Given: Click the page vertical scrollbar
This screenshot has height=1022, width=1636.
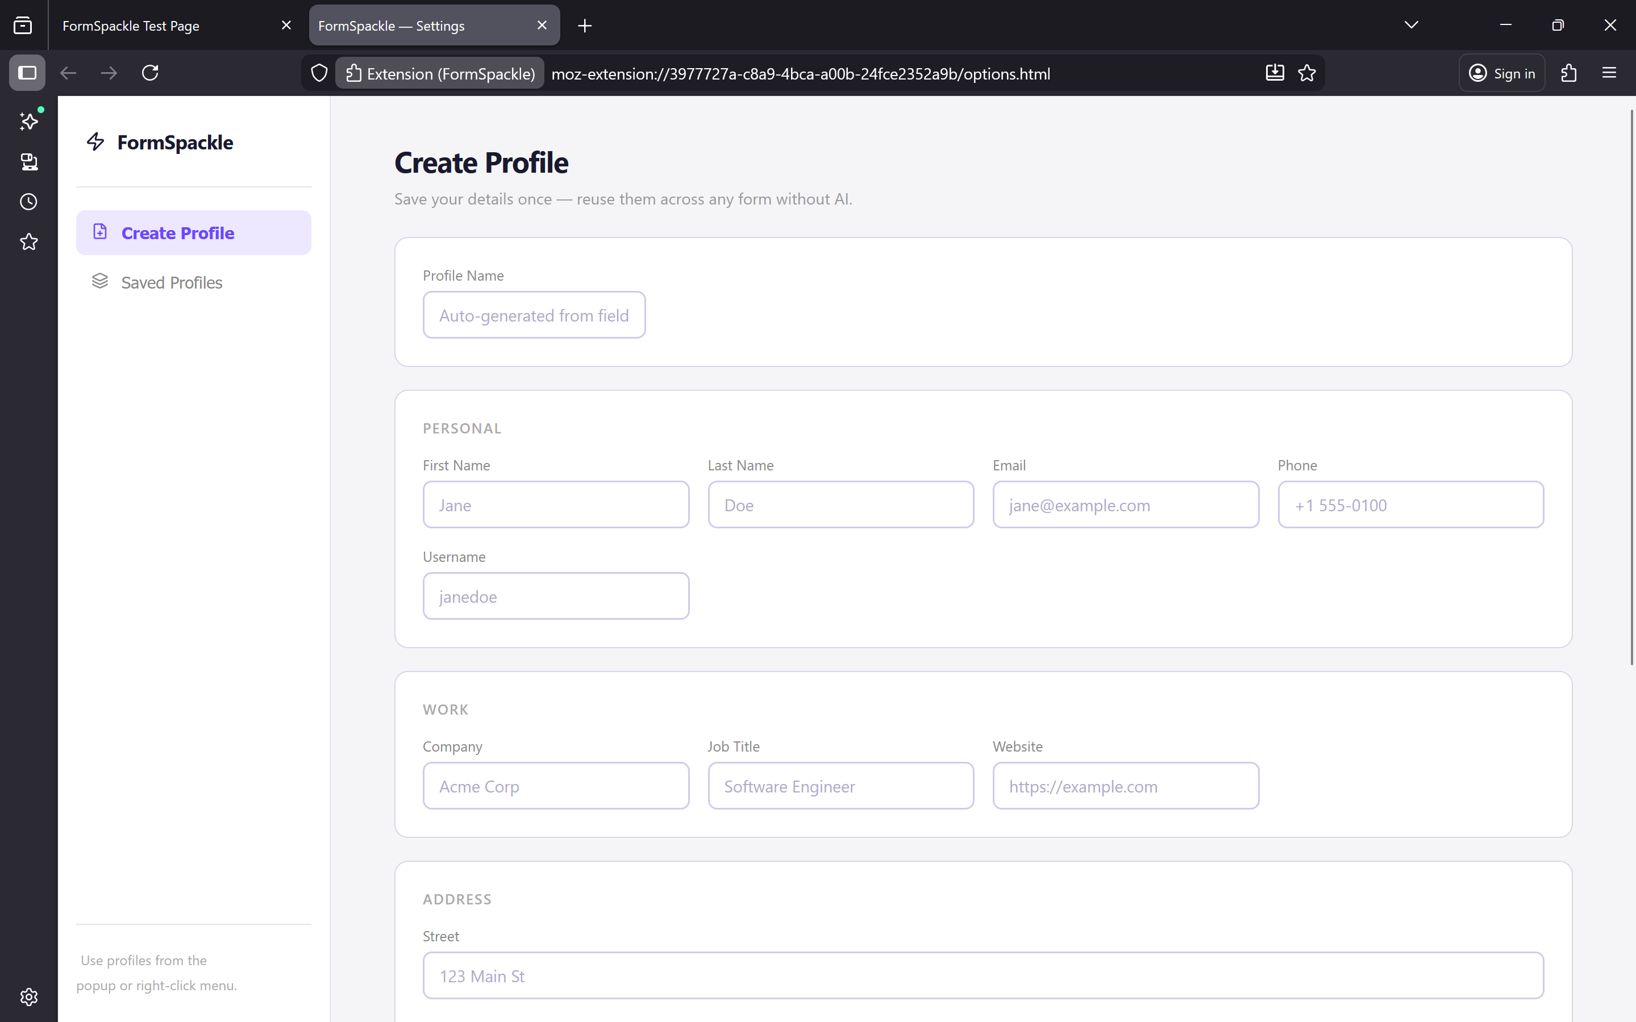Looking at the screenshot, I should coord(1631,387).
